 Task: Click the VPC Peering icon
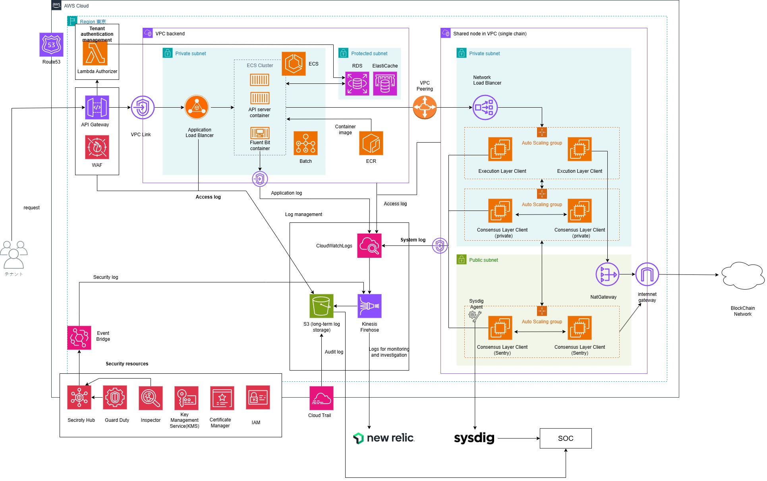point(425,107)
